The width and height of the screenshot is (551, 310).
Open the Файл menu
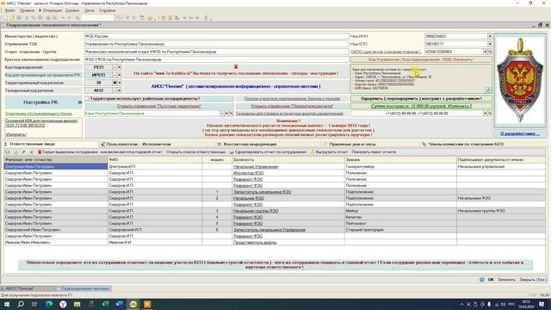[9, 10]
